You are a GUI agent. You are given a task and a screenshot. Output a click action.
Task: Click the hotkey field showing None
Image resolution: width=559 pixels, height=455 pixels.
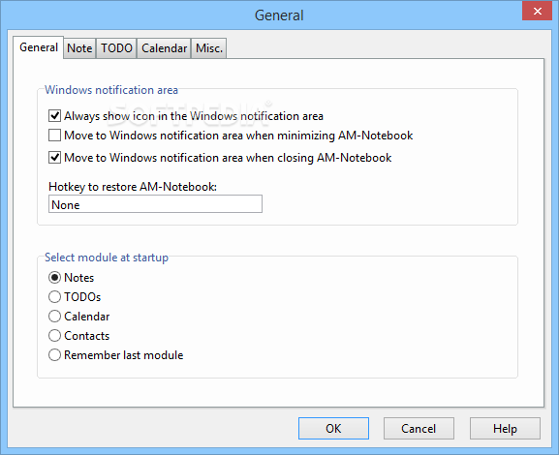coord(155,204)
